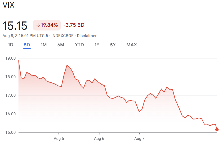Click the 19.84% change badge
This screenshot has height=142, width=223.
pos(47,25)
